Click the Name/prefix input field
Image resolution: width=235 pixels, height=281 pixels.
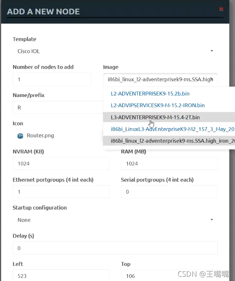(x=58, y=108)
